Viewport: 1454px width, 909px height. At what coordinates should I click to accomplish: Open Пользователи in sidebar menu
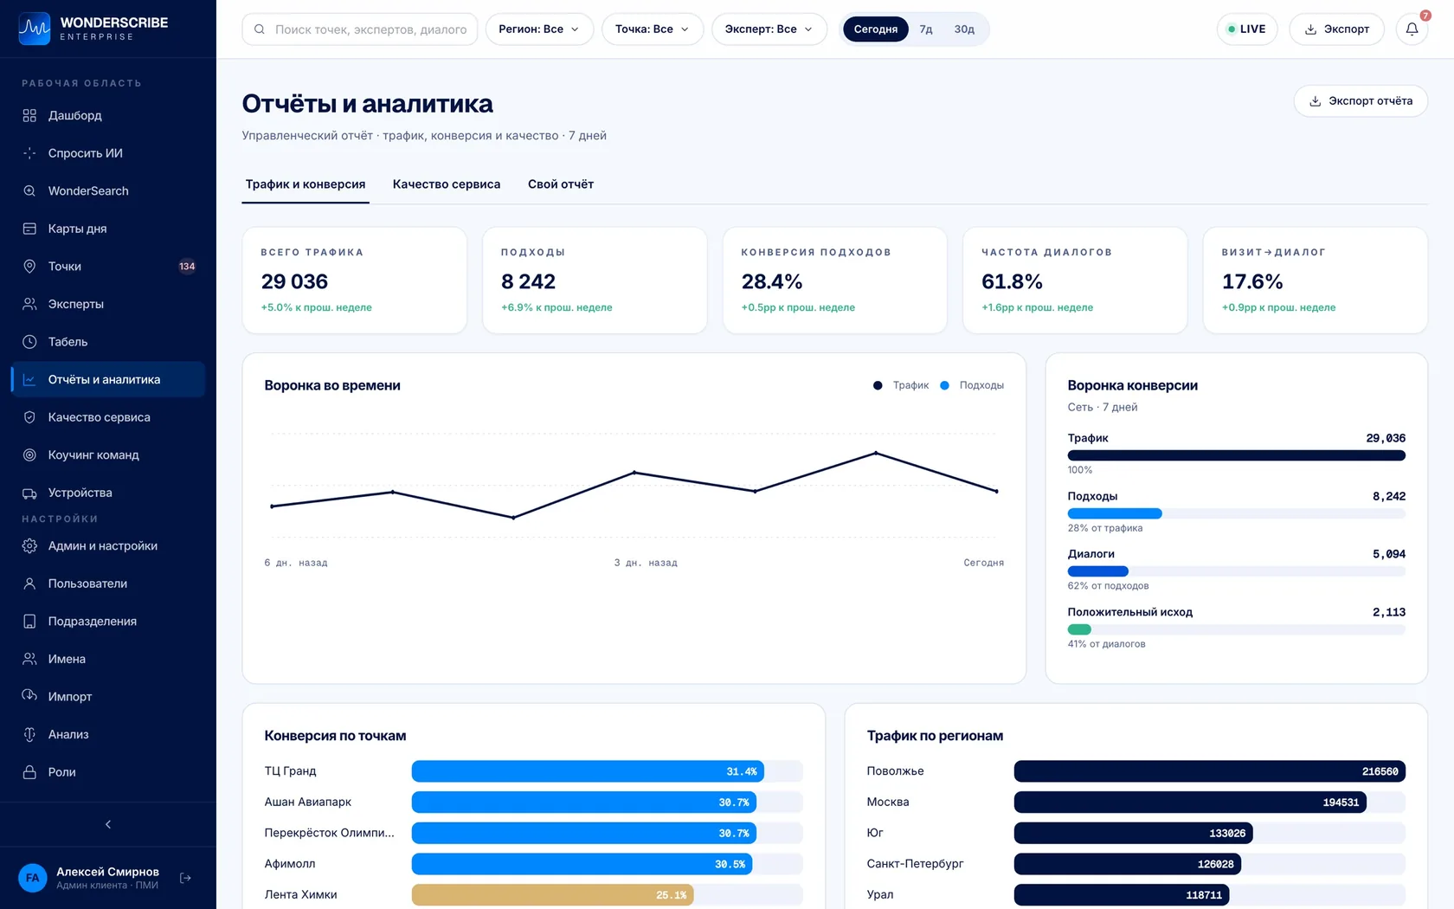click(x=108, y=583)
